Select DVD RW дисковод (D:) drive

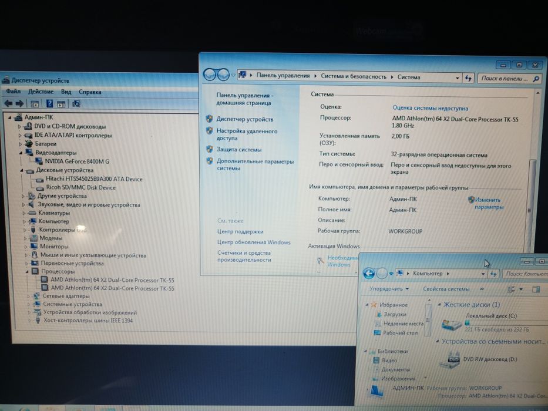(490, 359)
